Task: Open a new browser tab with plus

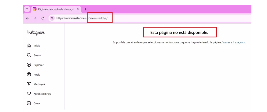Action: click(85, 9)
